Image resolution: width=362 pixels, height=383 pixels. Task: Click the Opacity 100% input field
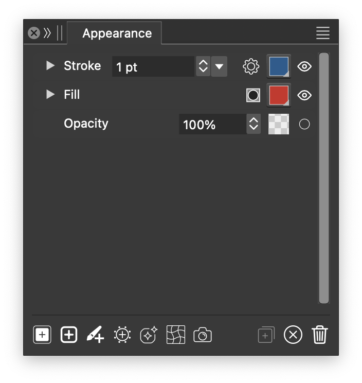pos(212,125)
